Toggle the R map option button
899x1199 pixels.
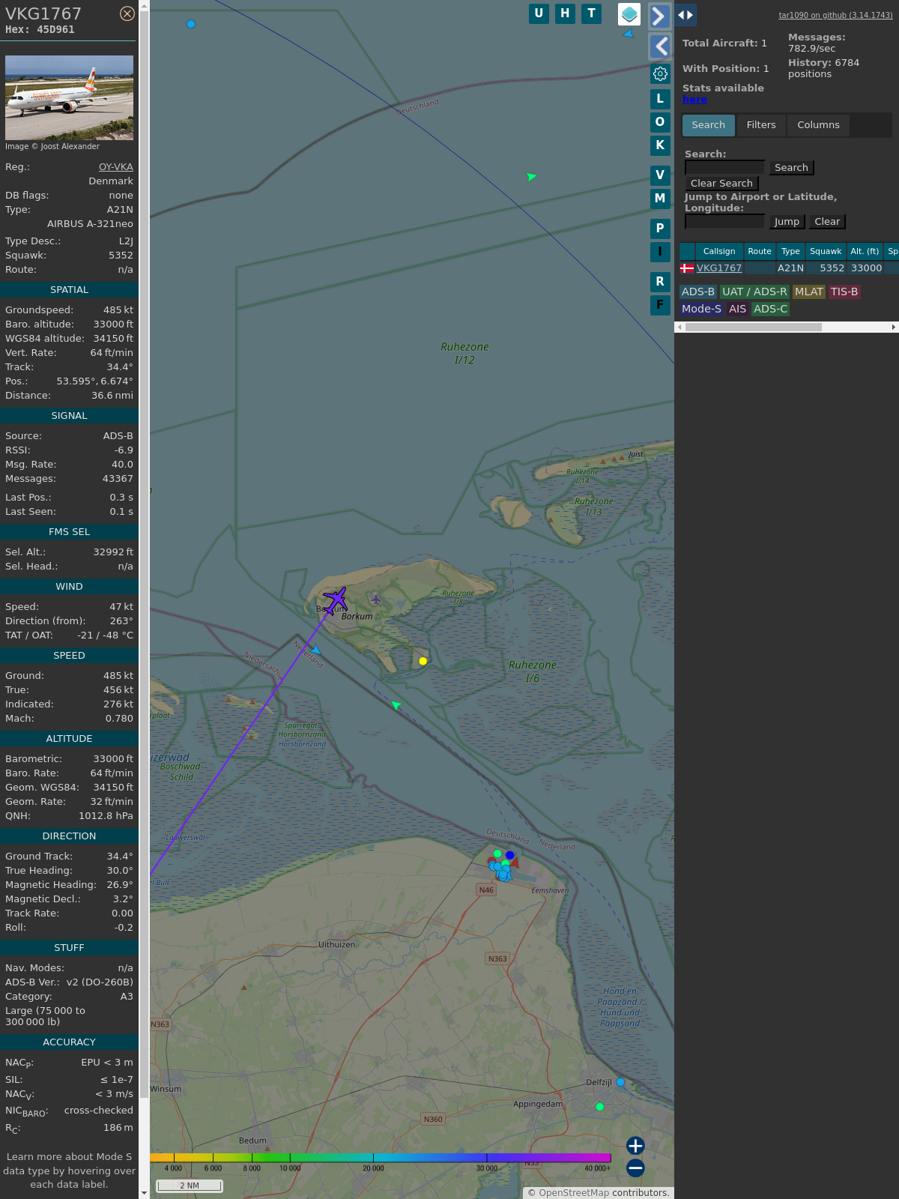(x=660, y=282)
